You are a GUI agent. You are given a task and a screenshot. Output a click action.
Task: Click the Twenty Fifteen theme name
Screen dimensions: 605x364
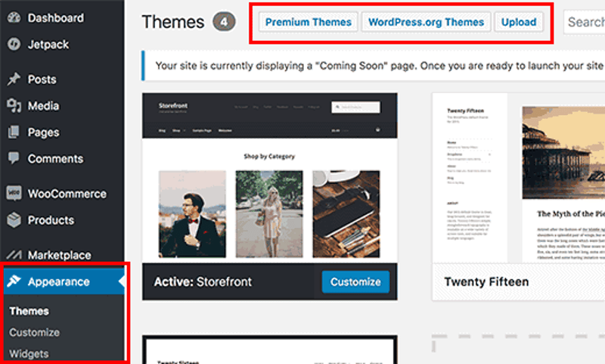(486, 282)
